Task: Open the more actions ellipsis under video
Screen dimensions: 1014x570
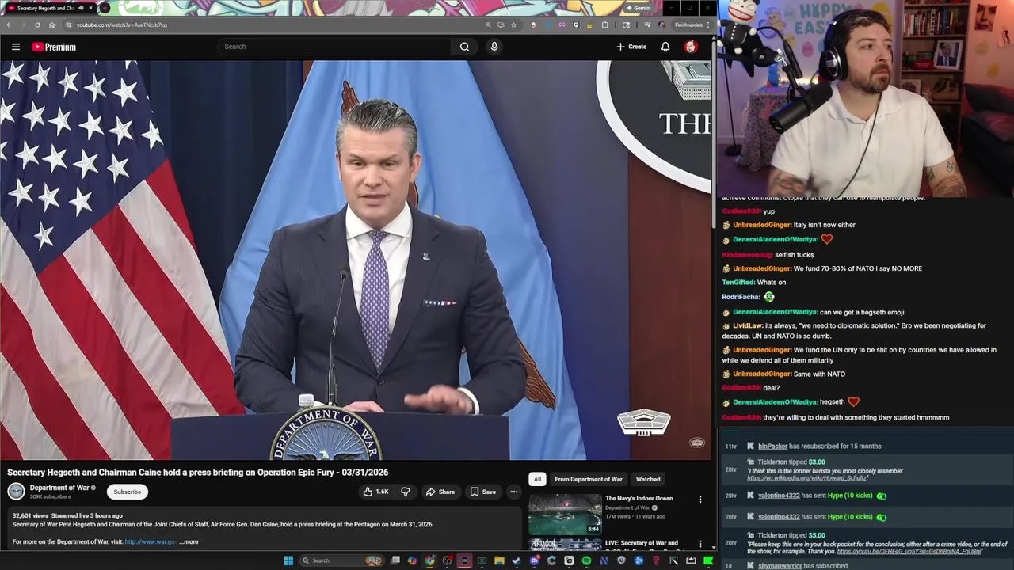Action: pos(514,492)
